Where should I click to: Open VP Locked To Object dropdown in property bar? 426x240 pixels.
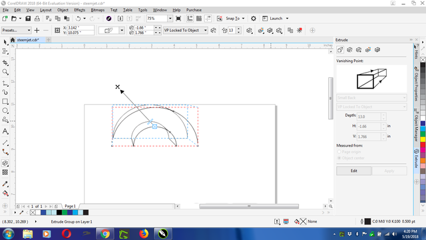(x=186, y=30)
